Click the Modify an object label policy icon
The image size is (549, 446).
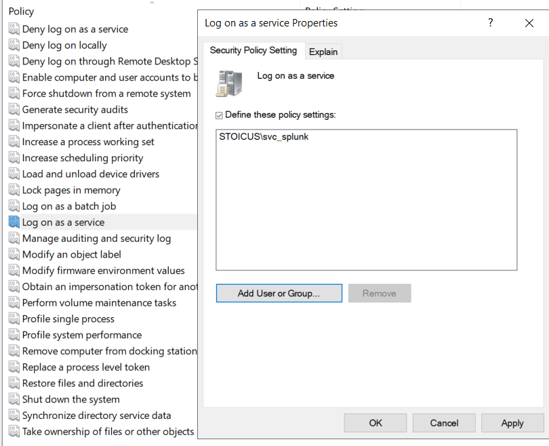(x=14, y=255)
